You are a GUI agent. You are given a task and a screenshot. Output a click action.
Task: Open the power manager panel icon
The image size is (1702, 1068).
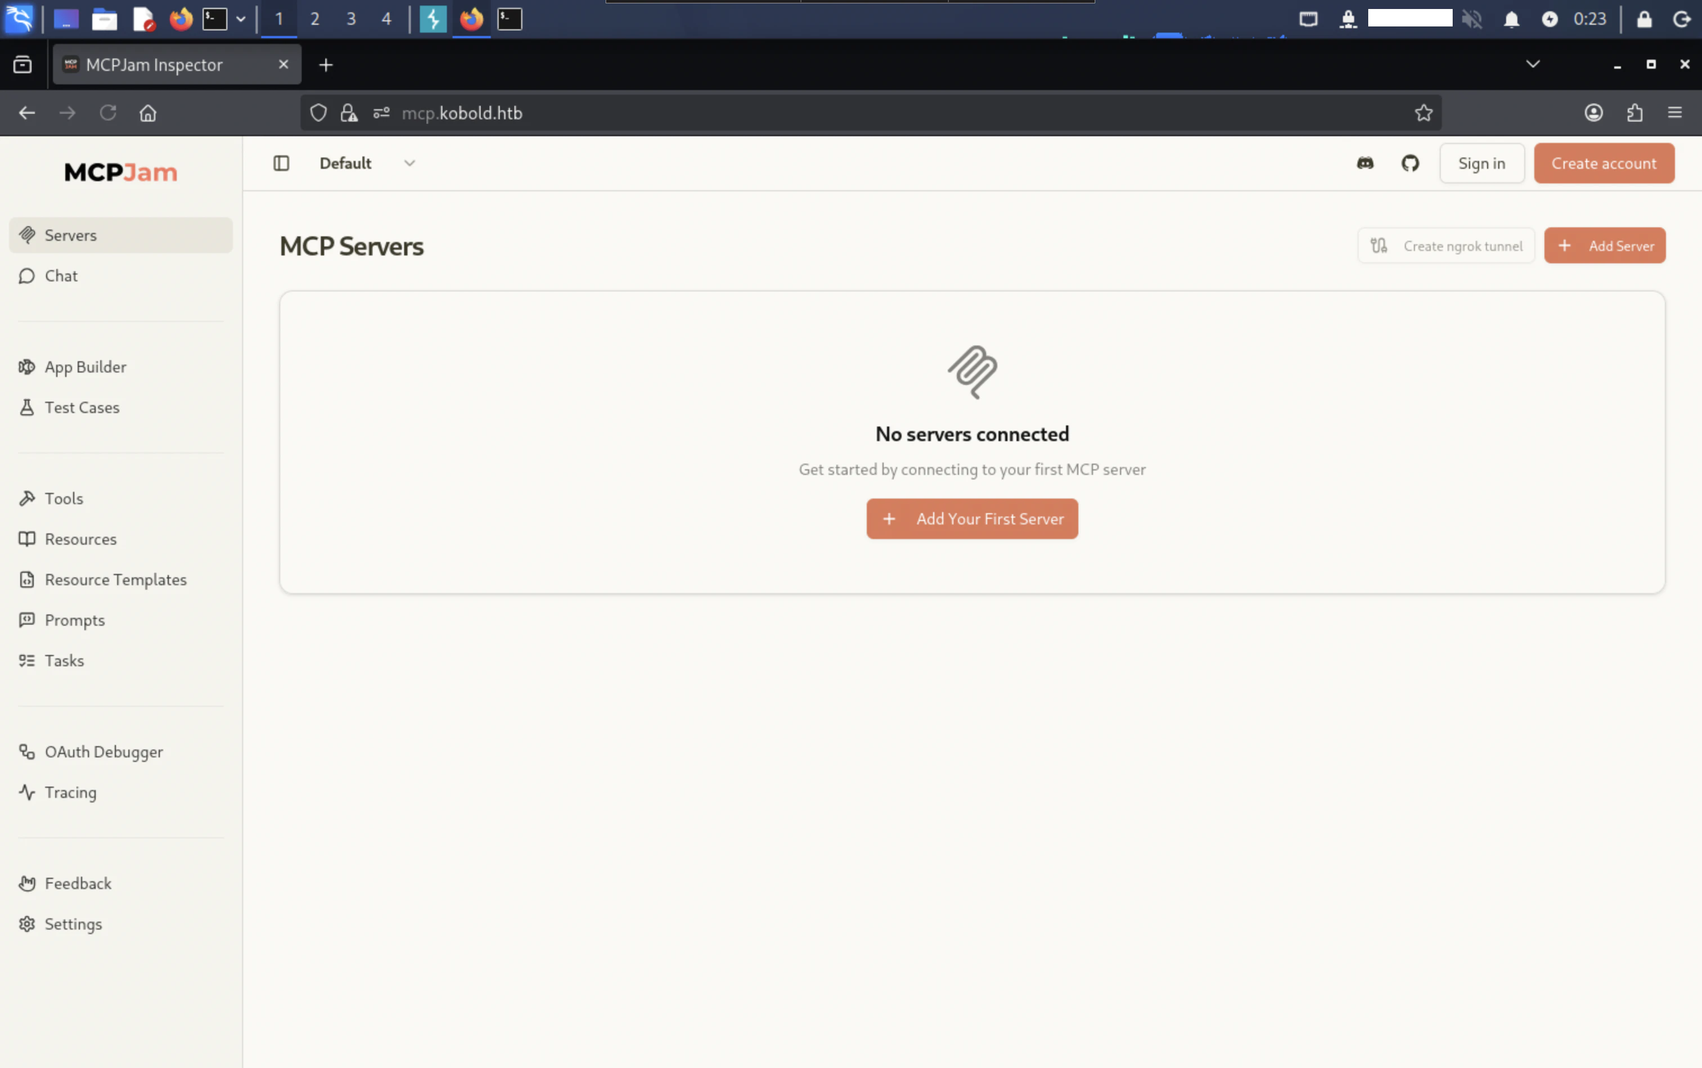pyautogui.click(x=1549, y=19)
